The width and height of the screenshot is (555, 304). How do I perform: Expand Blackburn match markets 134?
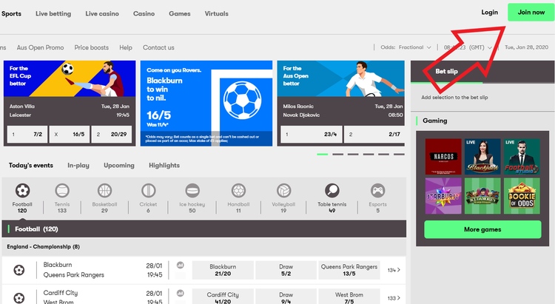(394, 270)
